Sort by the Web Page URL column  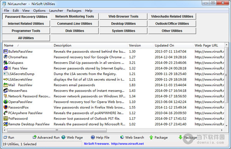(x=209, y=45)
